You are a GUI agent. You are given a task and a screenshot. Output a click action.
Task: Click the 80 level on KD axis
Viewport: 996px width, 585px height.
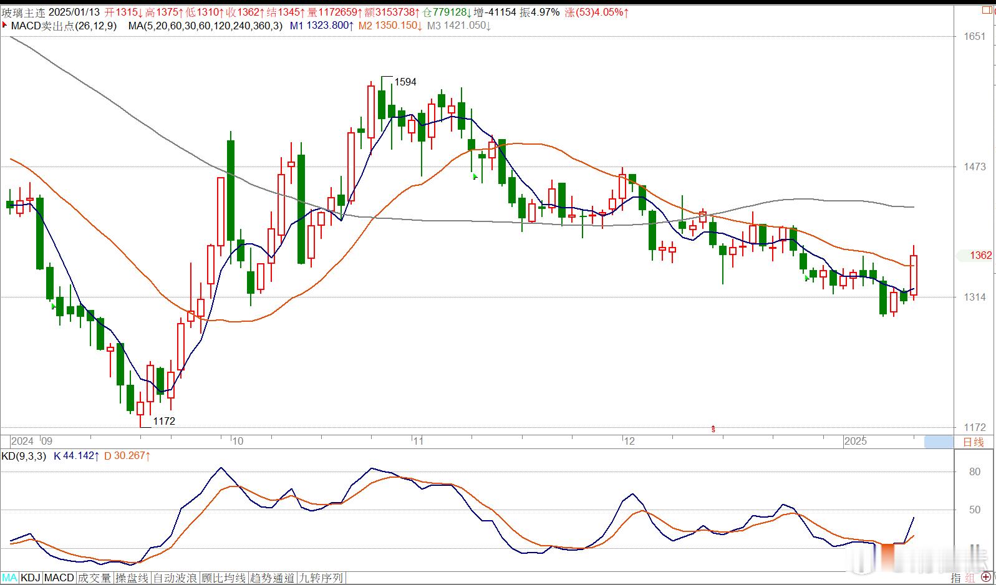coord(975,472)
